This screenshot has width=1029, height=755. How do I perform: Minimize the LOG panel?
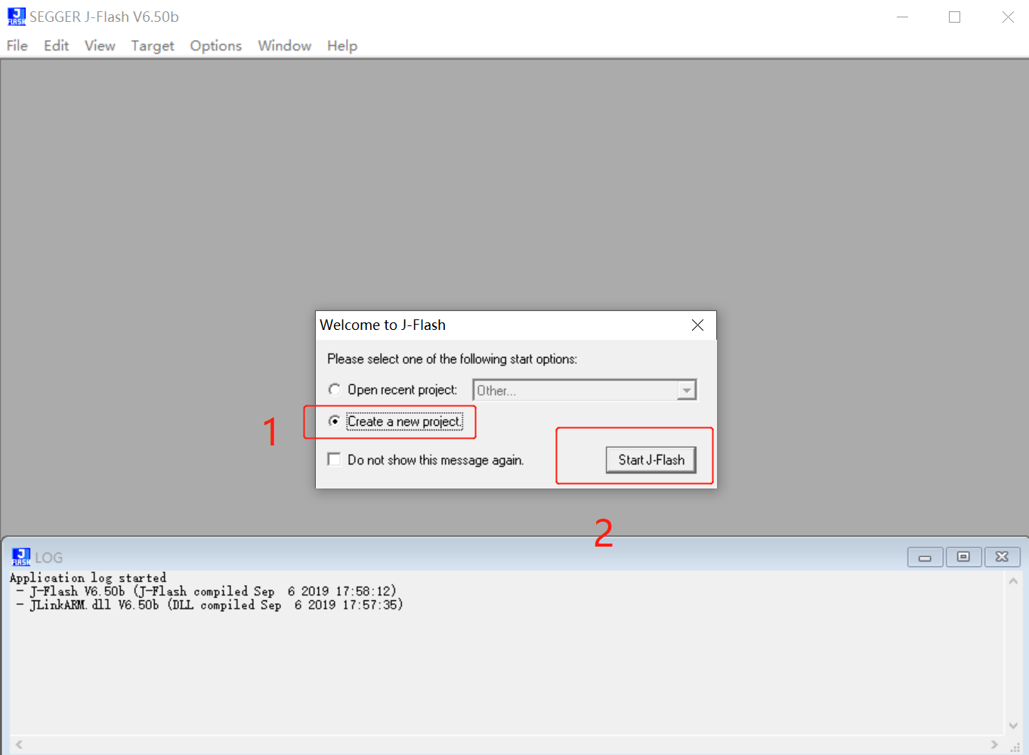point(925,557)
